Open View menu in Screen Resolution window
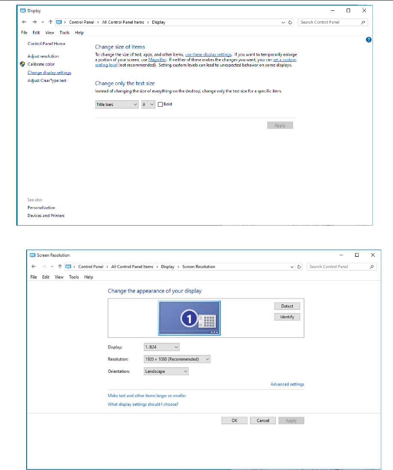The height and width of the screenshot is (470, 393). point(59,277)
